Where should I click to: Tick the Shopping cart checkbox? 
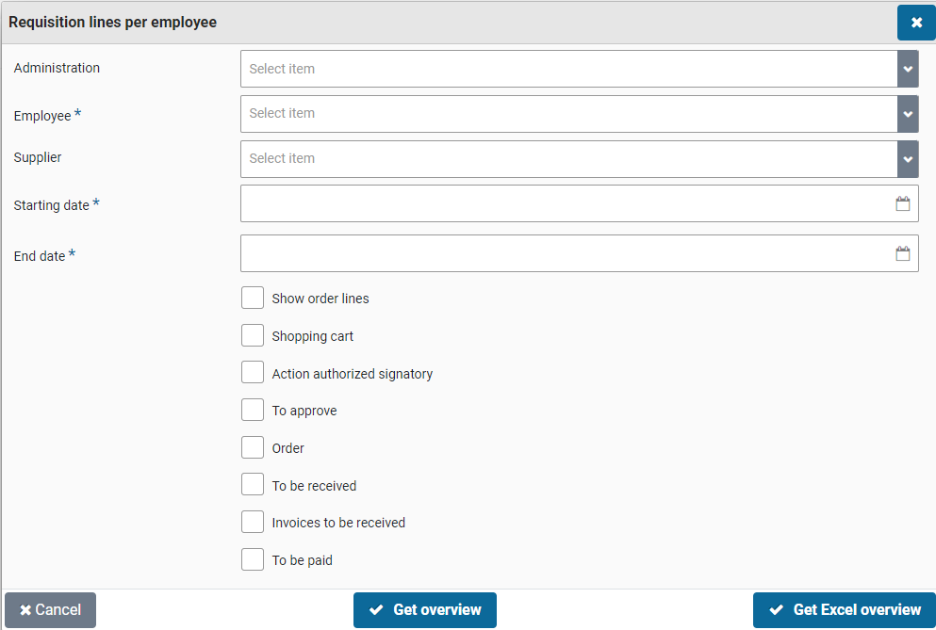(253, 335)
